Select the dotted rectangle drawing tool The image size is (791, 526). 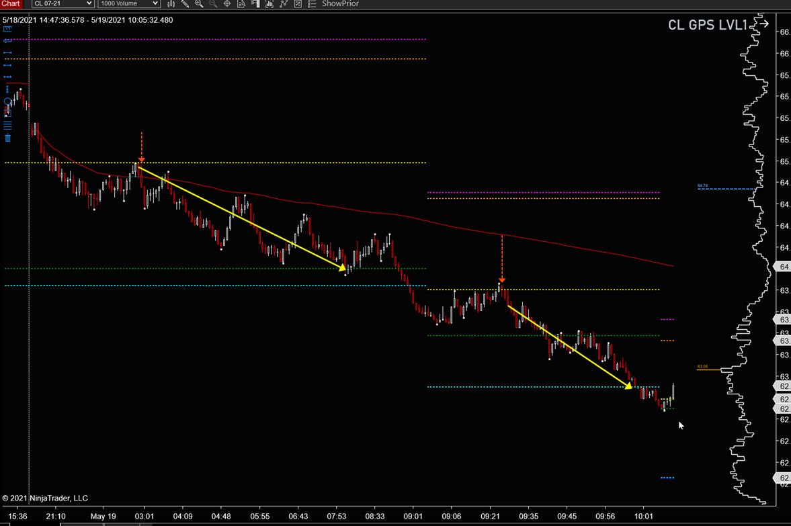(7, 114)
